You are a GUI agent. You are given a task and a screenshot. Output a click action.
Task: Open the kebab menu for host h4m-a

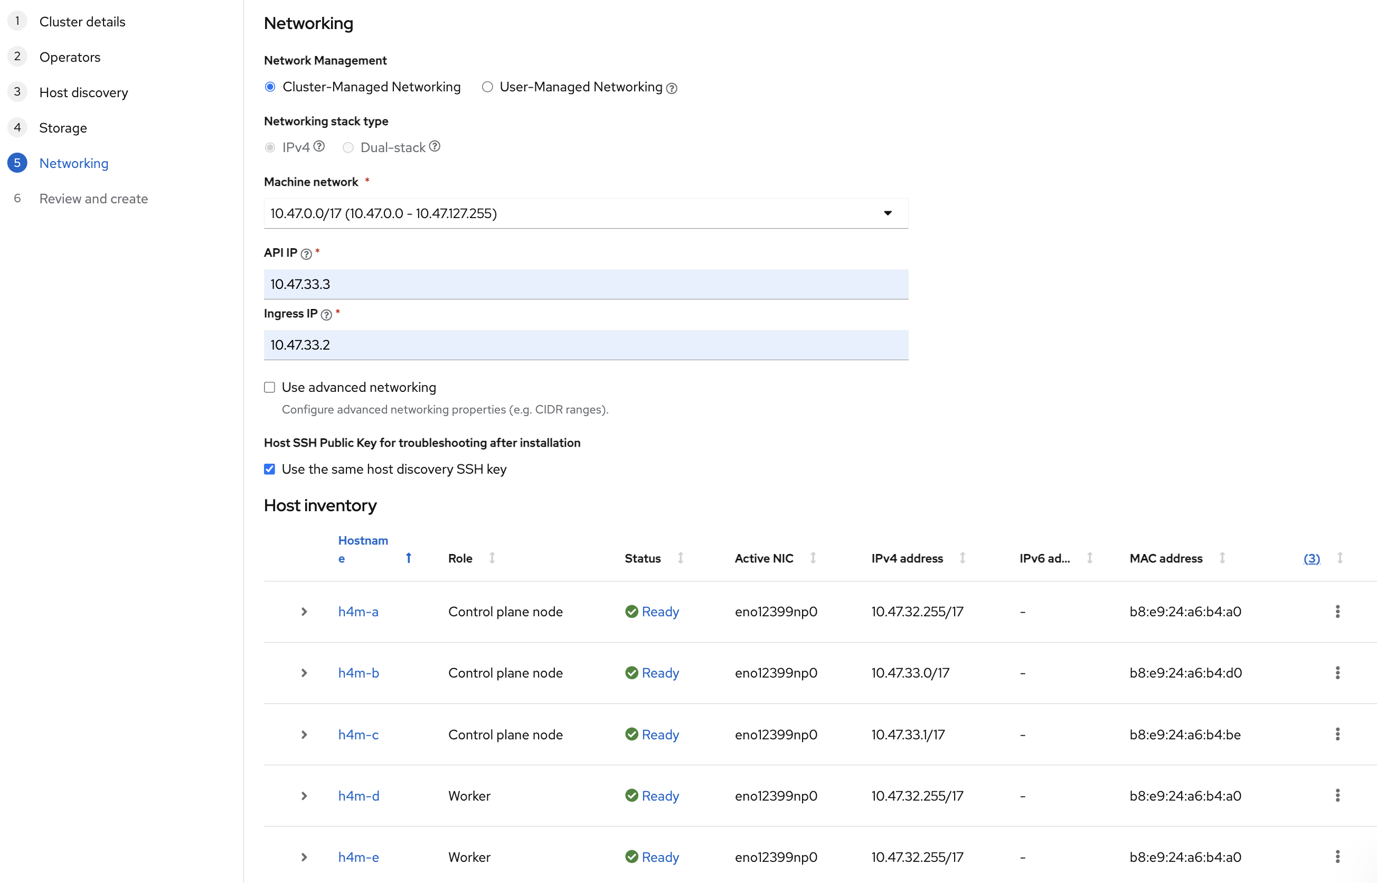pyautogui.click(x=1337, y=611)
